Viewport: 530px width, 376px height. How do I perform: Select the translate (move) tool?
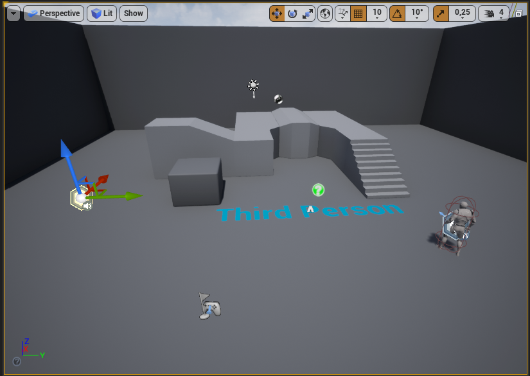(x=277, y=14)
